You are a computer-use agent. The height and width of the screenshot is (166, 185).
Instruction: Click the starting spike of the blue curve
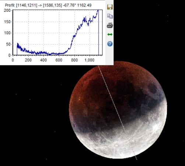click(x=17, y=44)
